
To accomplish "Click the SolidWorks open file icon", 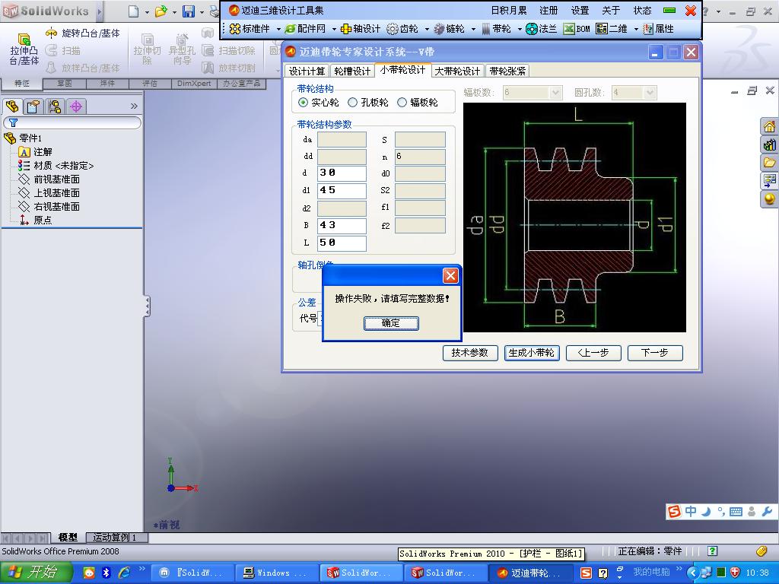I will (x=161, y=11).
